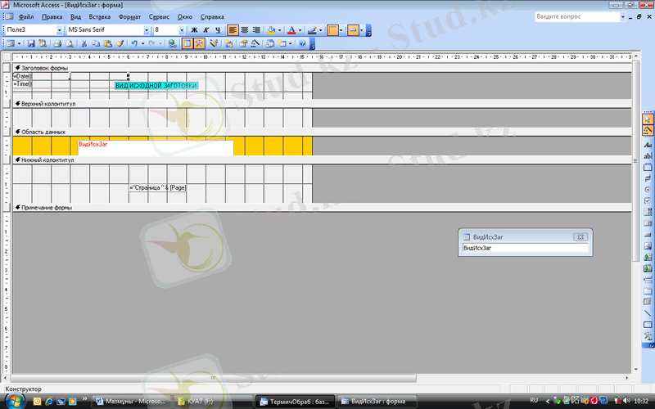Open the Файл menu
The width and height of the screenshot is (655, 409).
(x=26, y=17)
